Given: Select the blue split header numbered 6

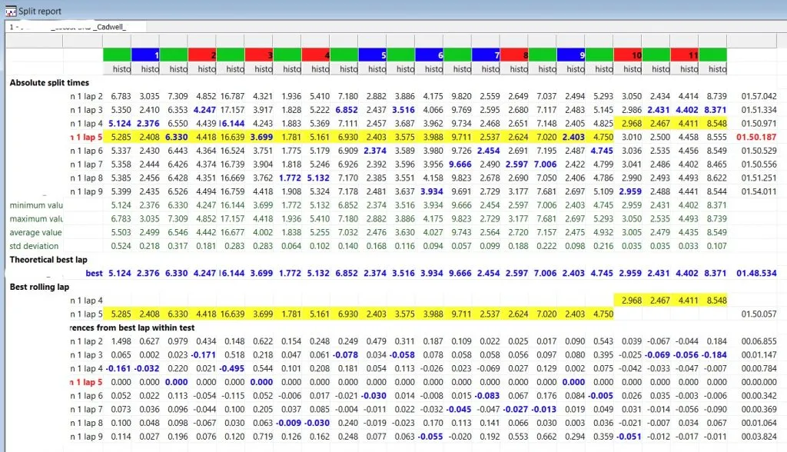Looking at the screenshot, I should (x=429, y=55).
